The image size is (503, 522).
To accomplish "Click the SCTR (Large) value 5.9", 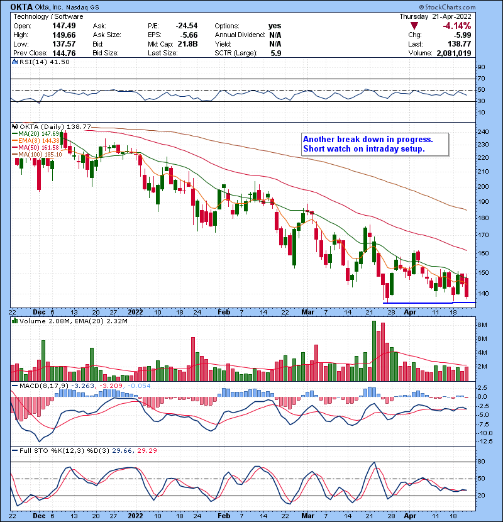I will click(x=276, y=53).
